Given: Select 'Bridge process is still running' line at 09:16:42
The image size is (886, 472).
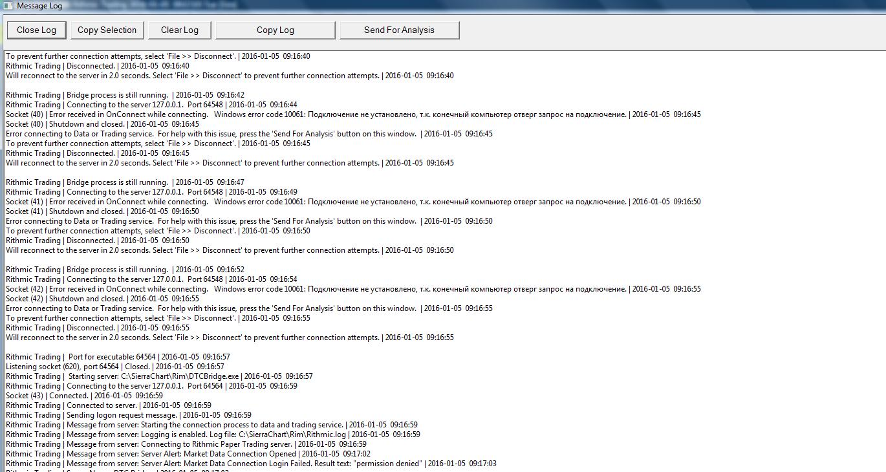Looking at the screenshot, I should pyautogui.click(x=125, y=95).
